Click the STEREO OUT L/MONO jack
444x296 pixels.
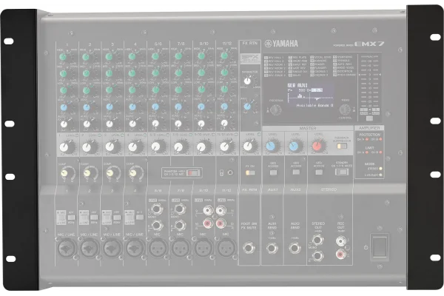click(317, 240)
